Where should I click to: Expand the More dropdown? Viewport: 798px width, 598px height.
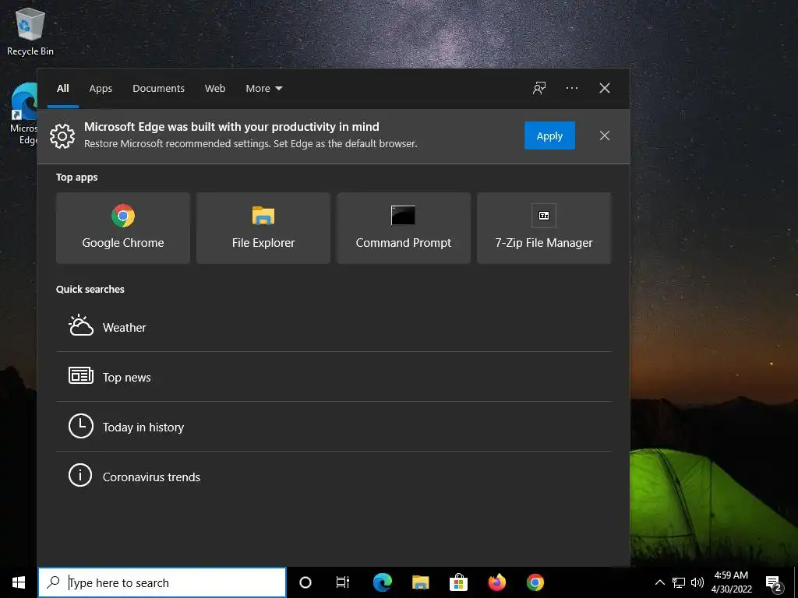263,88
